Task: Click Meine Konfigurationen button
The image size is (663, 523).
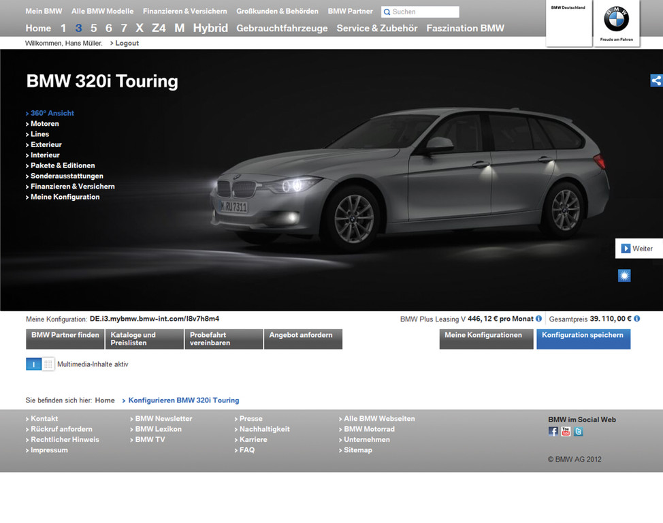Action: 486,339
